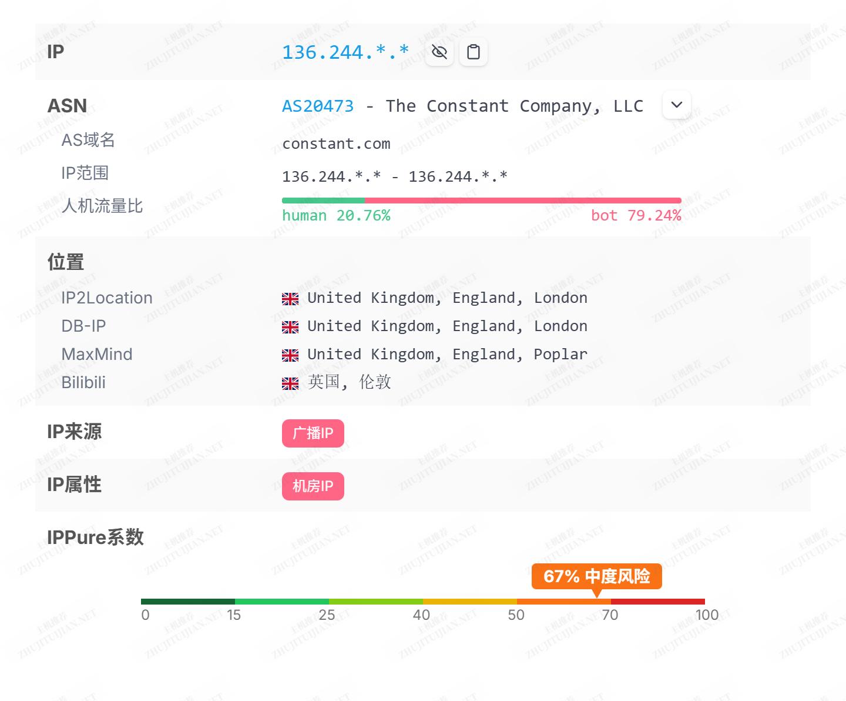This screenshot has width=846, height=701.
Task: Click the pink bot portion of traffic bar
Action: tap(523, 201)
